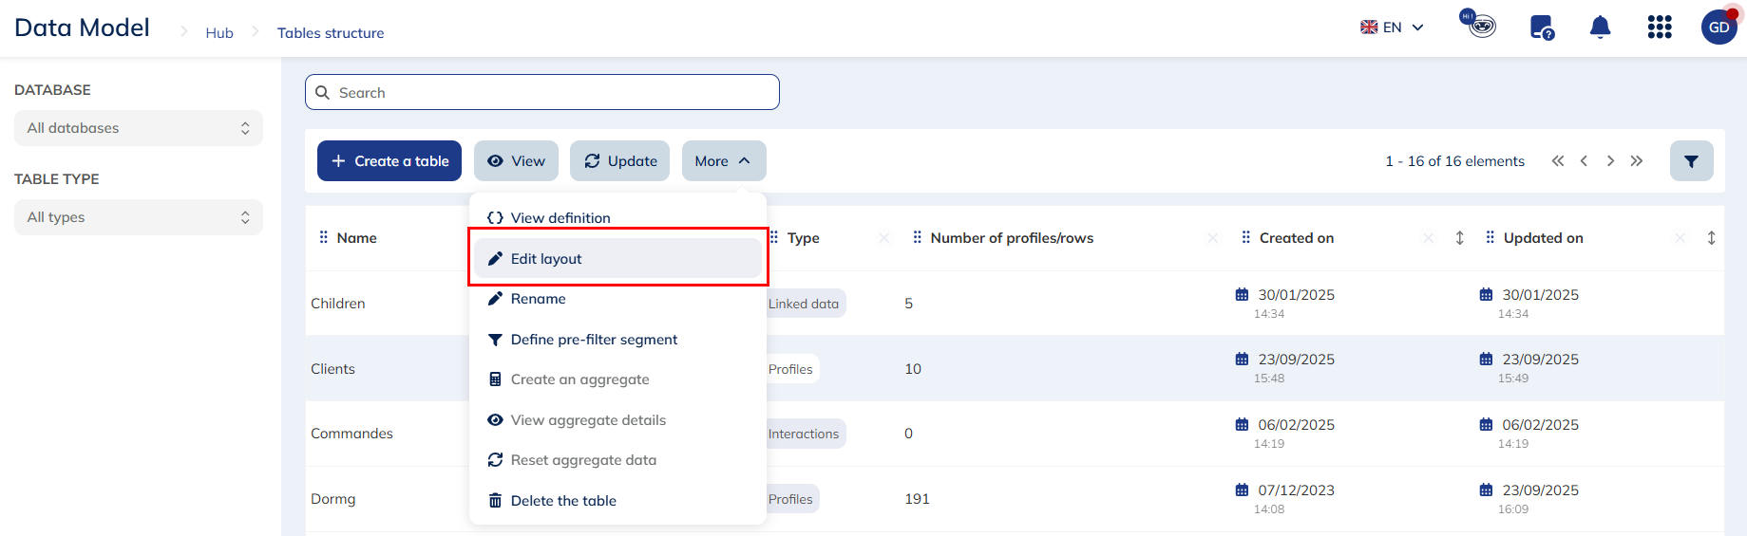Remove the Updated on column X
Screen dimensions: 1747x536
coord(1681,238)
